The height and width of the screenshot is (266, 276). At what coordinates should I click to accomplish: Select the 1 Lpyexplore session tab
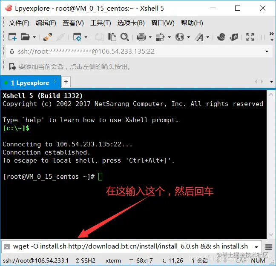[30, 83]
